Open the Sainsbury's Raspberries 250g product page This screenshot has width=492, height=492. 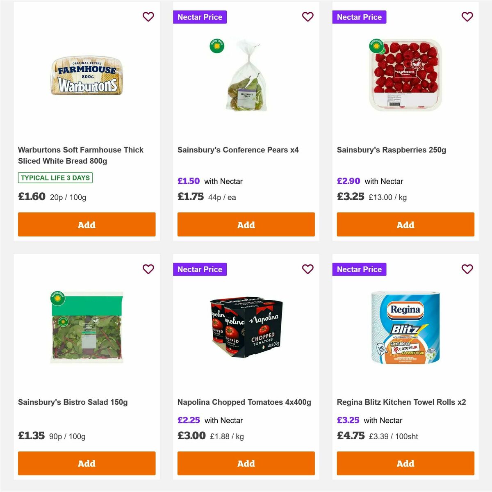coord(392,150)
